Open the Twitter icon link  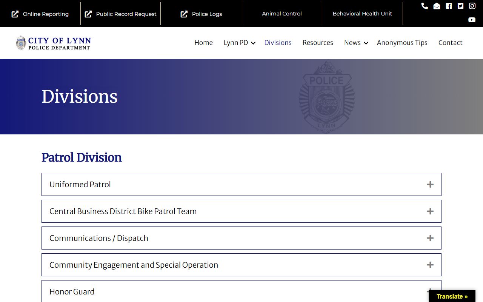460,6
